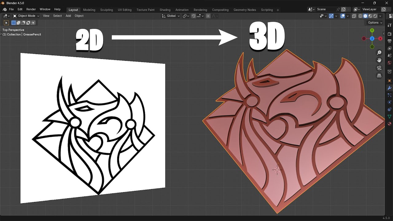The width and height of the screenshot is (393, 221).
Task: Click the blue Z axis gizmo handle
Action: (372, 39)
